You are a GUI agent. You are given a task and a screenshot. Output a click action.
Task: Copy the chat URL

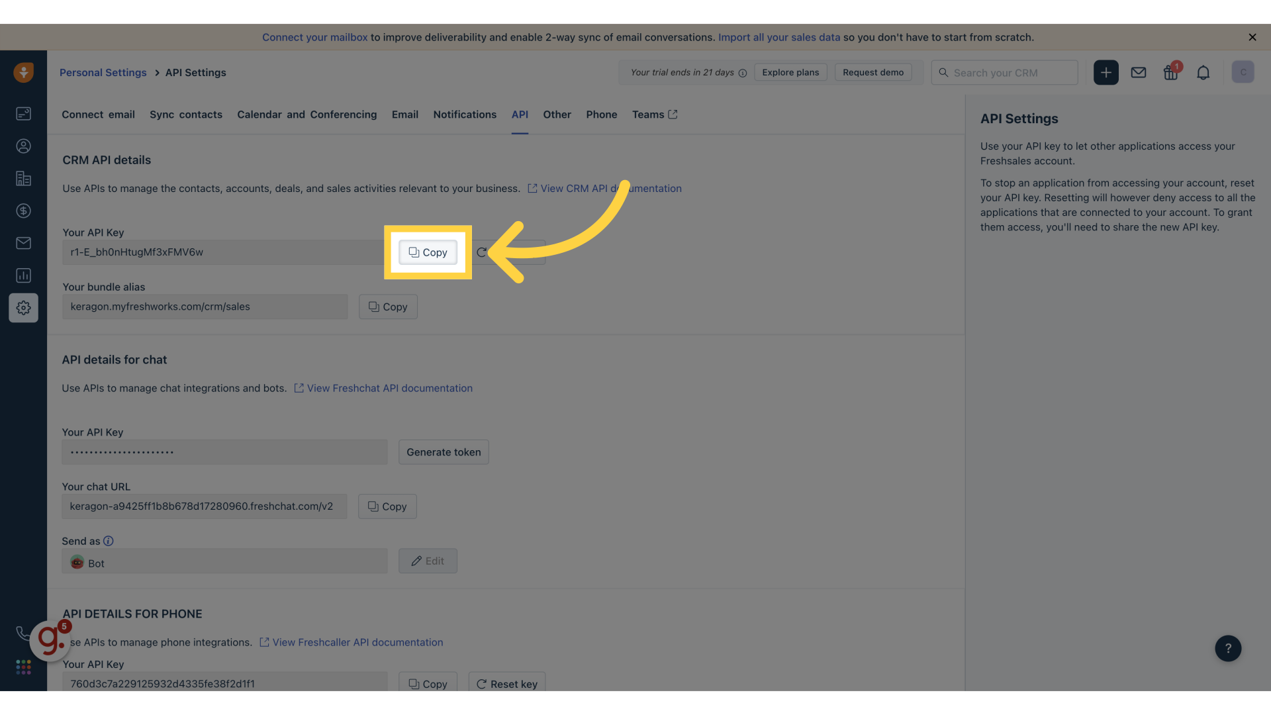(387, 506)
